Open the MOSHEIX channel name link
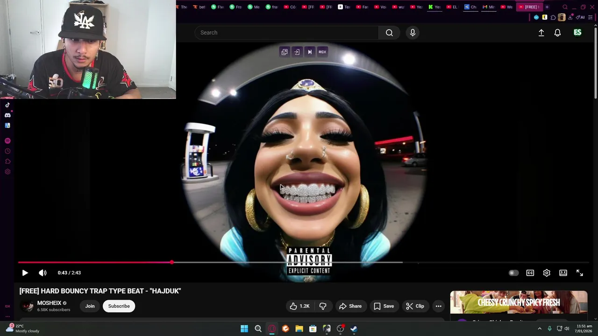Screen dimensions: 598x336 49,303
